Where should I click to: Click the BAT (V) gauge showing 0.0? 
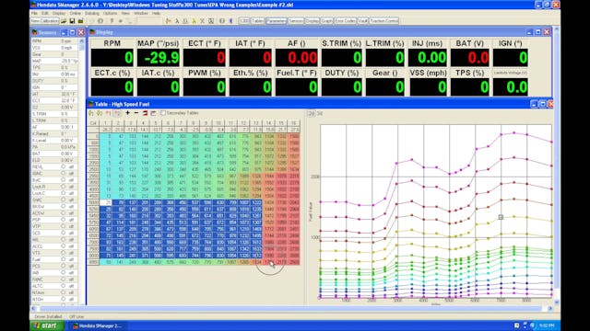coord(469,58)
